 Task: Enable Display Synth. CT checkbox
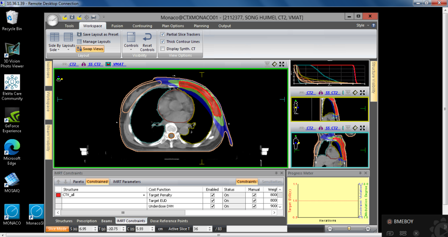coord(162,49)
